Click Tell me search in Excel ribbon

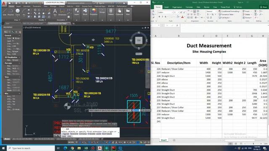[237, 7]
